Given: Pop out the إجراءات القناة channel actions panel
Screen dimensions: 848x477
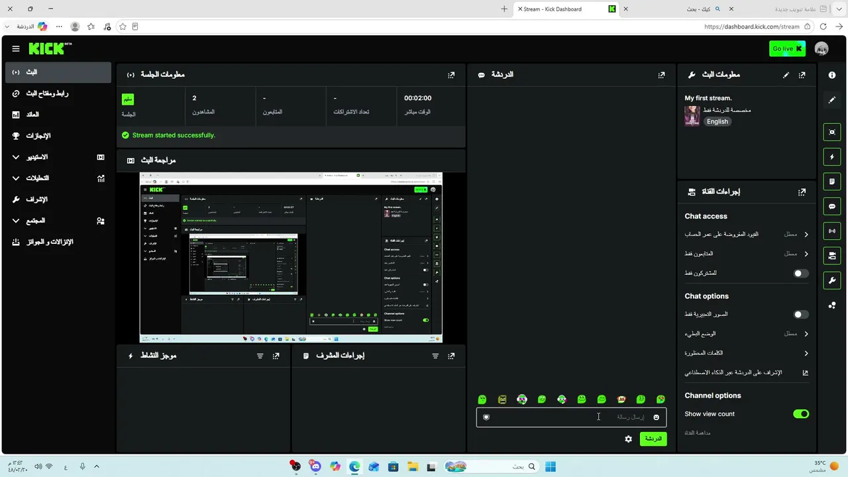Looking at the screenshot, I should coord(802,191).
